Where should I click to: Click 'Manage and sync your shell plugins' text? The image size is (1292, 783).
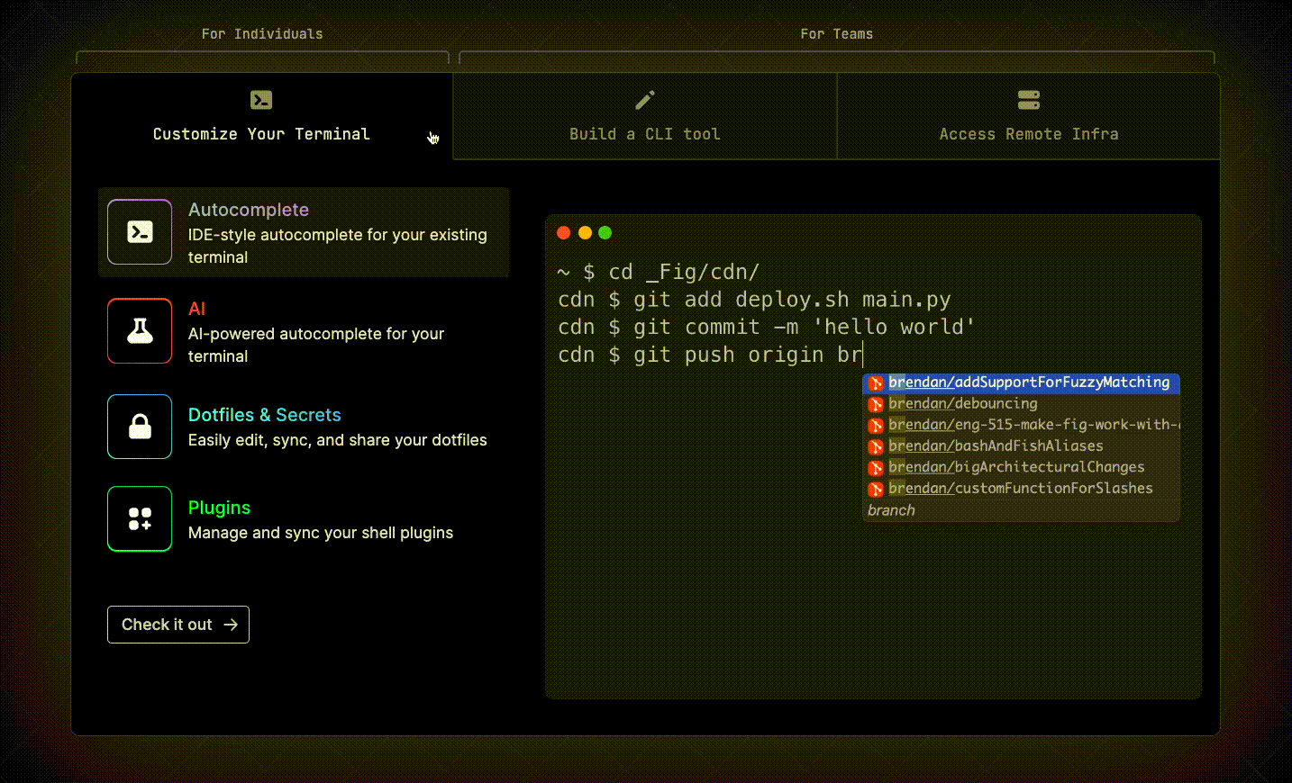point(321,533)
